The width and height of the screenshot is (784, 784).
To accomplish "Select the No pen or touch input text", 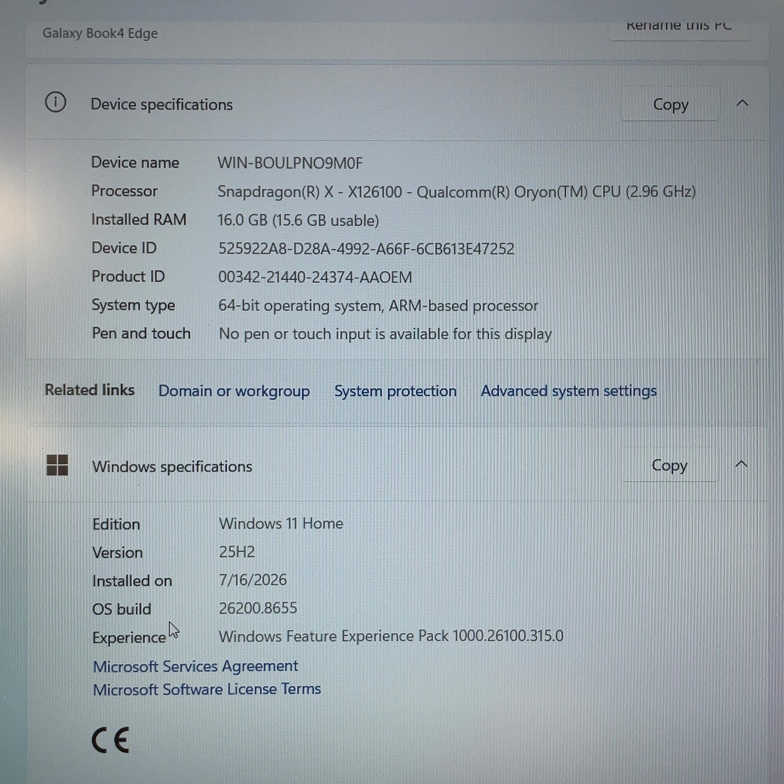I will pos(385,334).
